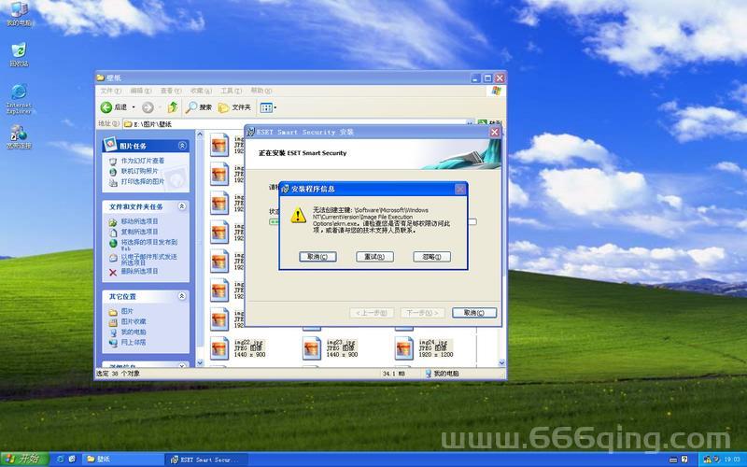This screenshot has height=467, width=747.
Task: Click 作为幻灯片查看 slideshow link
Action: coord(143,161)
